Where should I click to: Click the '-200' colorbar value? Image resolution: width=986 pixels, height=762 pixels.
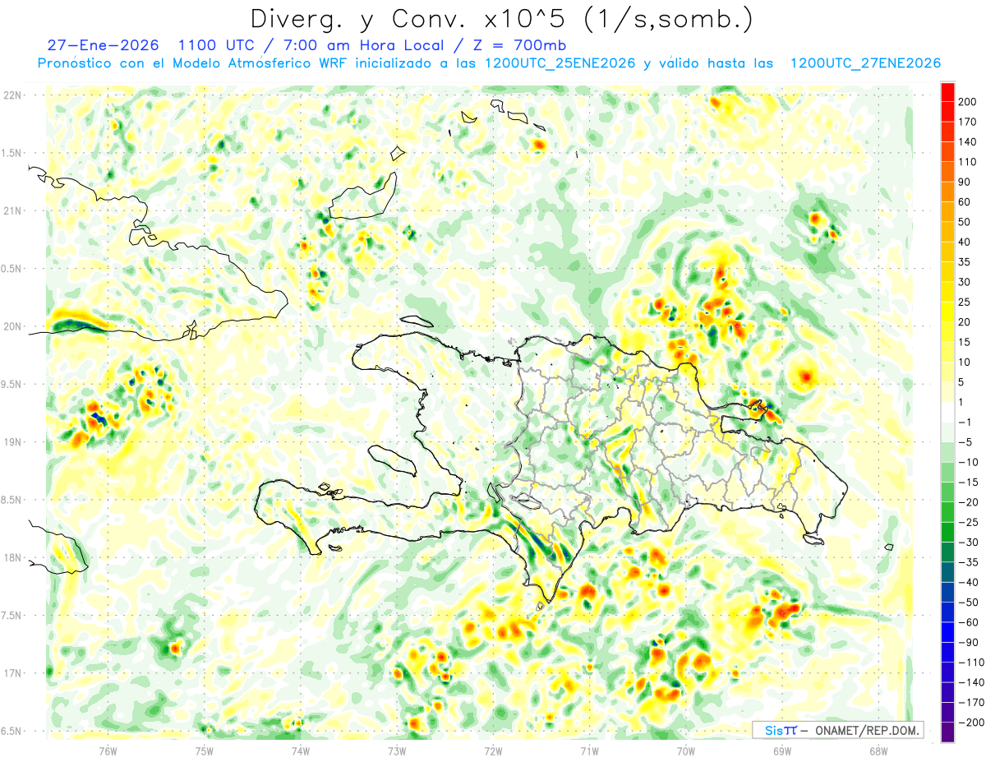pos(972,723)
